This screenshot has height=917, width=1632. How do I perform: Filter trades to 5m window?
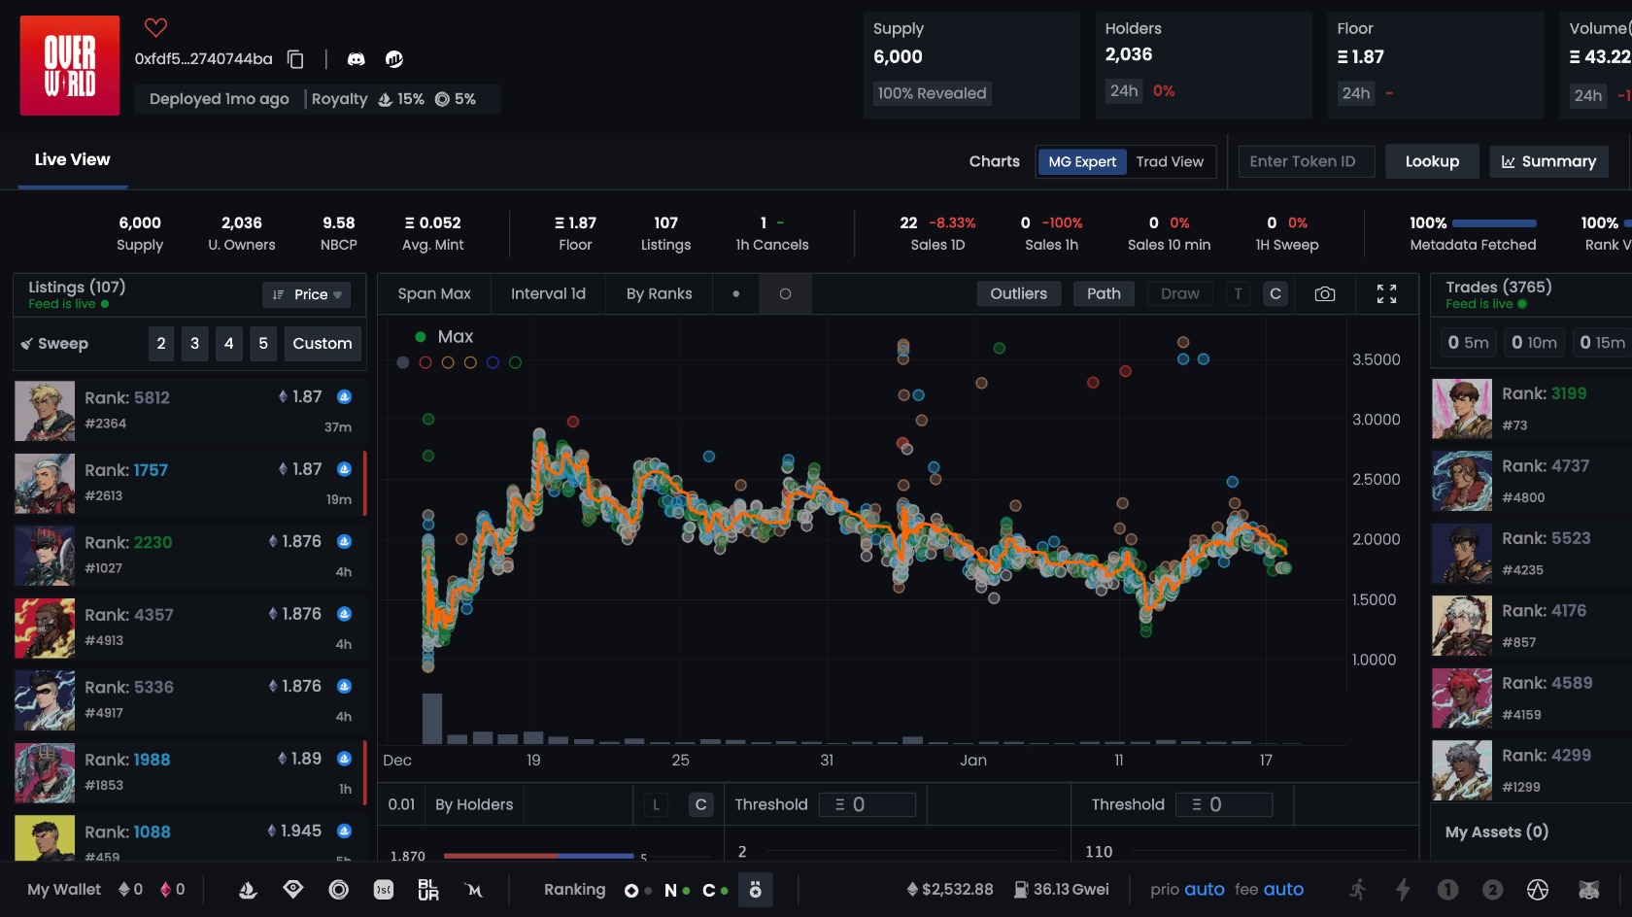tap(1468, 342)
